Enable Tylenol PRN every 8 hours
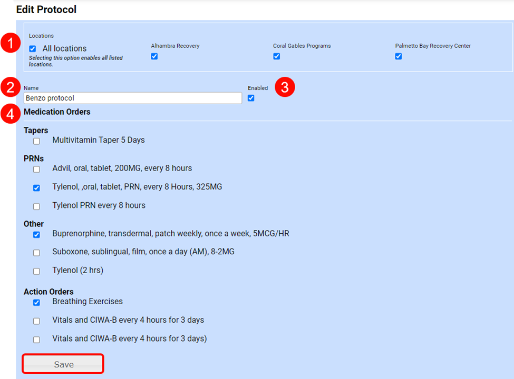The height and width of the screenshot is (379, 514). point(36,206)
